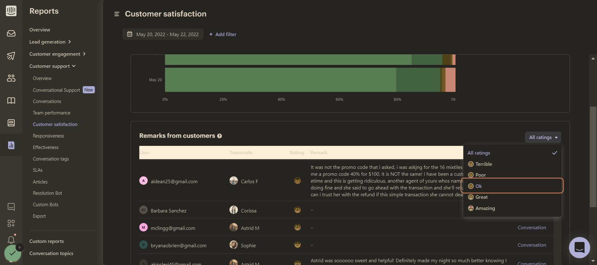The height and width of the screenshot is (265, 597).
Task: Open the Intercom messenger chat bubble
Action: pyautogui.click(x=580, y=248)
